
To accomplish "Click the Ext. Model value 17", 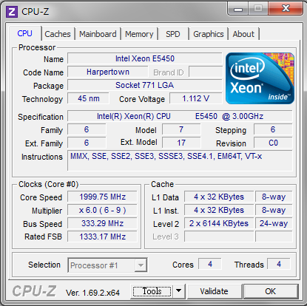I will tap(181, 143).
